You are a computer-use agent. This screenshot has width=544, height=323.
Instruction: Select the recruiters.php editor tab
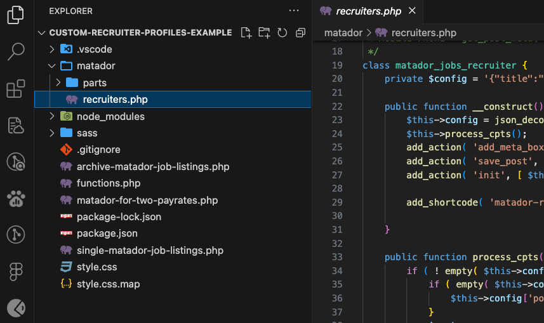pyautogui.click(x=368, y=11)
